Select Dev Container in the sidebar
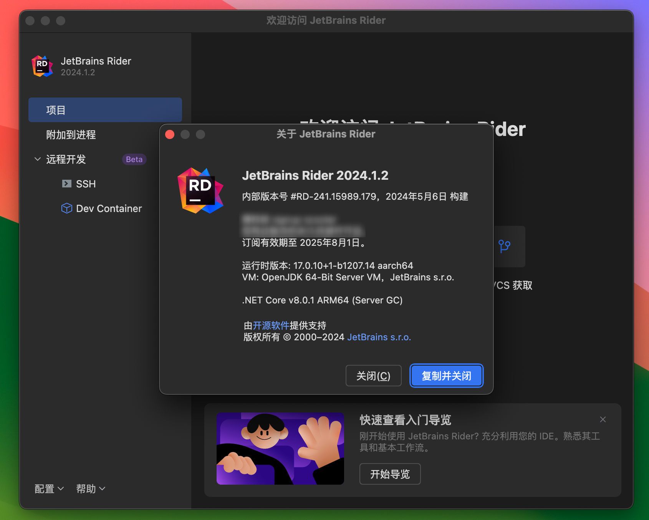The height and width of the screenshot is (520, 649). click(109, 209)
